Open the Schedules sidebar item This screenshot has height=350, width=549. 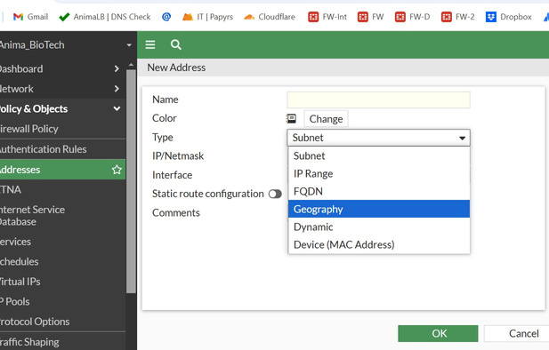point(62,261)
